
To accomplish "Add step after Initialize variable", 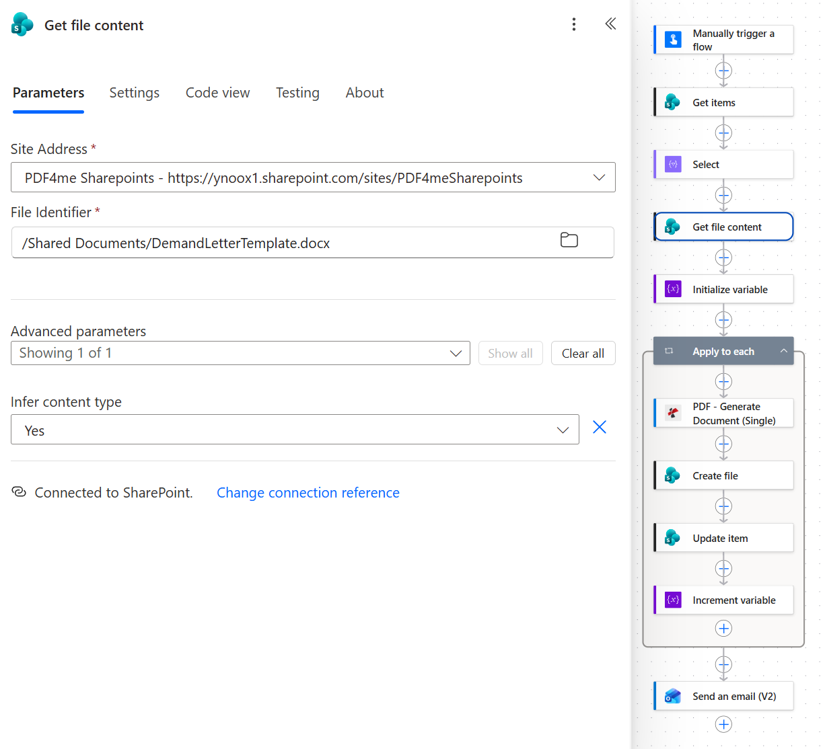I will coord(723,320).
